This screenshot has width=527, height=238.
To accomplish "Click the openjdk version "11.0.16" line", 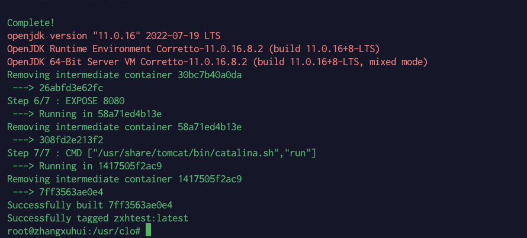I will [x=114, y=36].
